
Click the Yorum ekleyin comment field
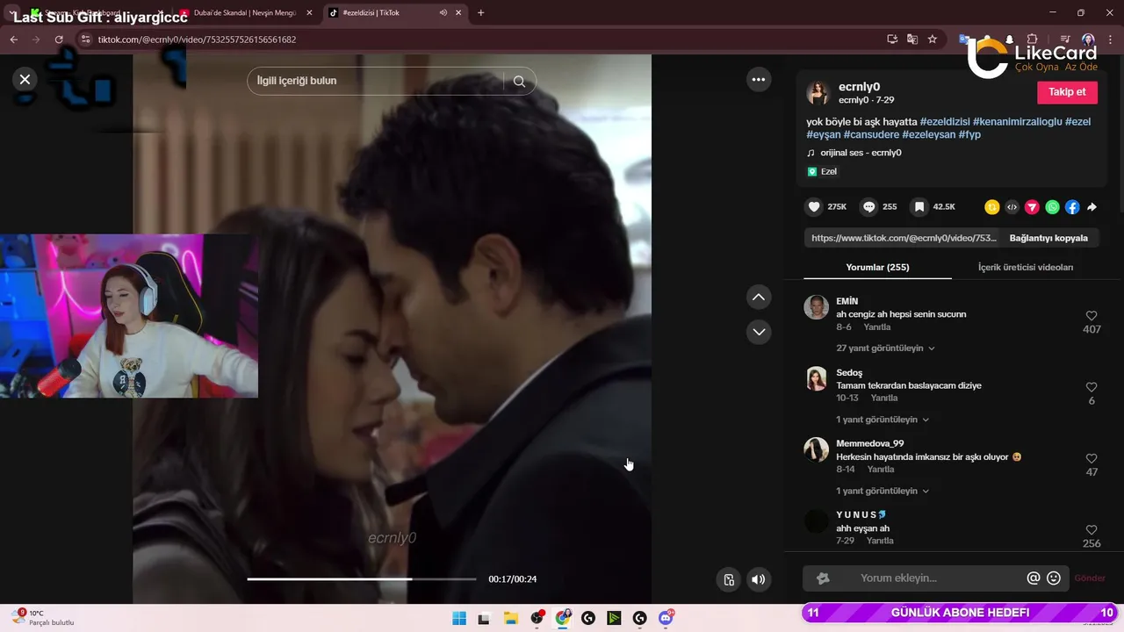click(x=935, y=578)
